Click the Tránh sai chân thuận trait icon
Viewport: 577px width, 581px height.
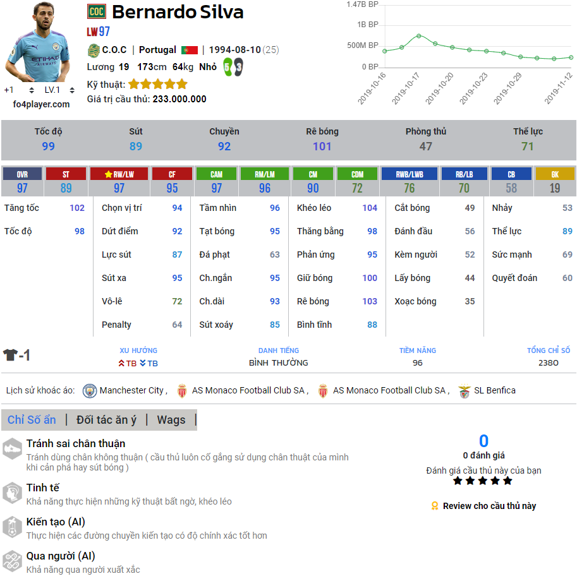click(12, 449)
